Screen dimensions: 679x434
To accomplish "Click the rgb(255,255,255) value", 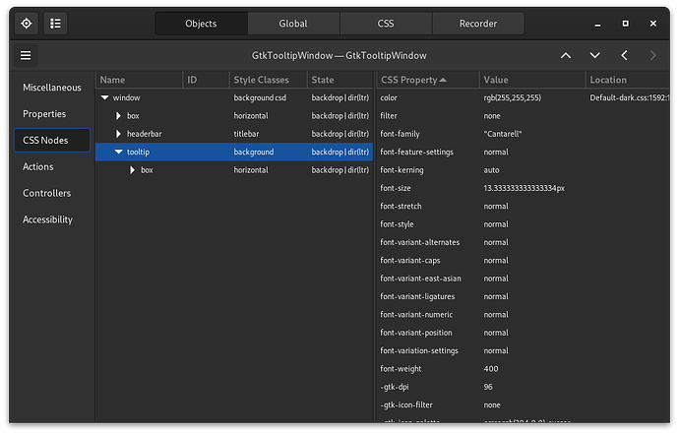I will (x=513, y=97).
